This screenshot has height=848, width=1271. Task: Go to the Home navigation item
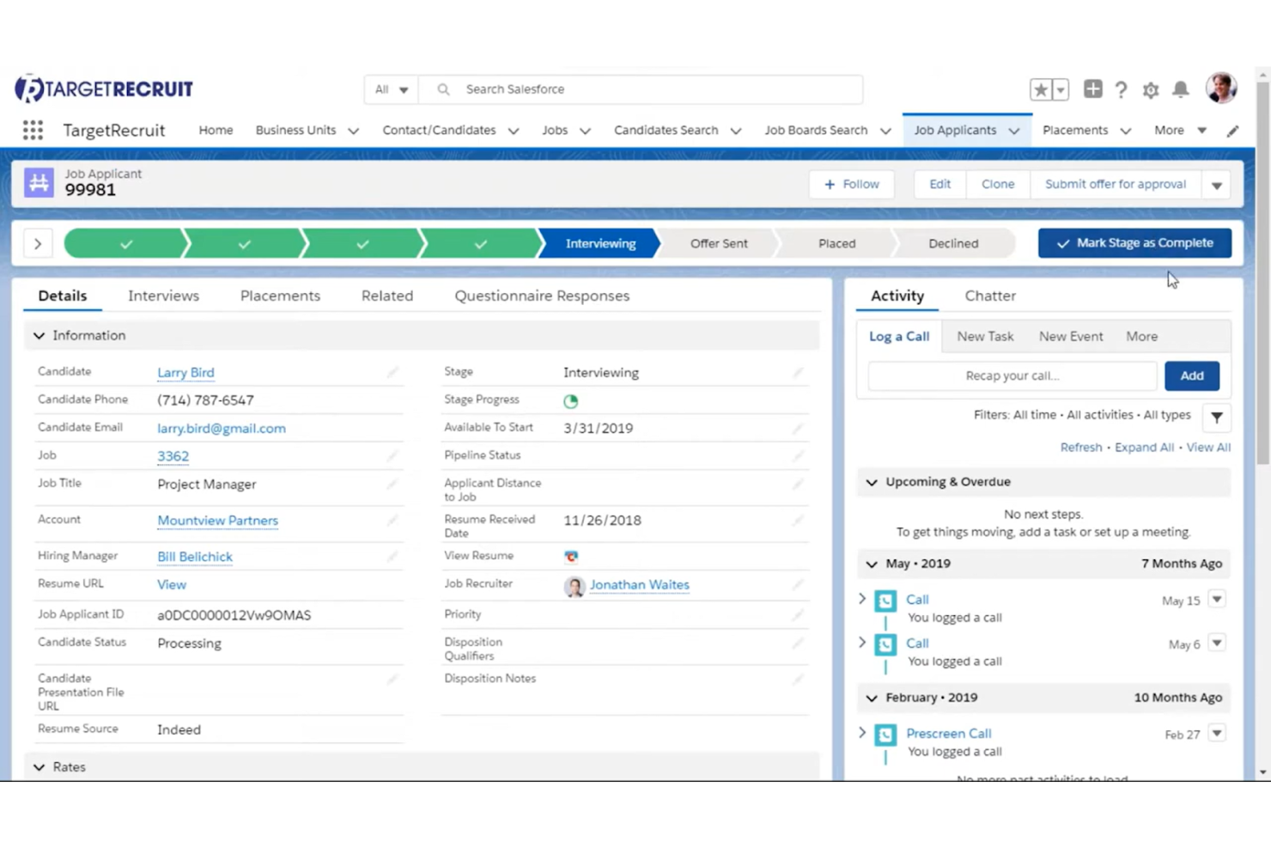click(216, 130)
